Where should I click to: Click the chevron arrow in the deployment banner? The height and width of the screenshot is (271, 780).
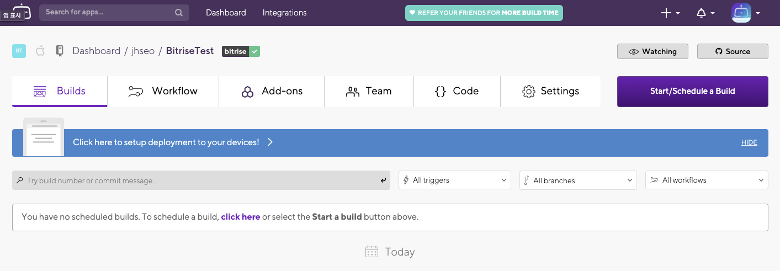(270, 142)
